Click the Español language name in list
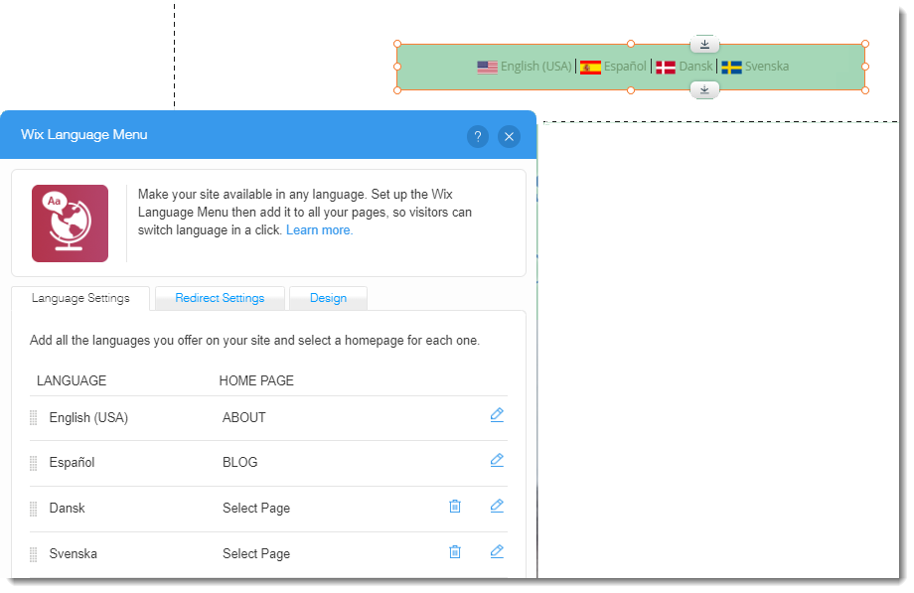Image resolution: width=914 pixels, height=593 pixels. [72, 463]
